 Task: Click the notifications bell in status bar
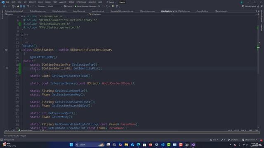261,140
